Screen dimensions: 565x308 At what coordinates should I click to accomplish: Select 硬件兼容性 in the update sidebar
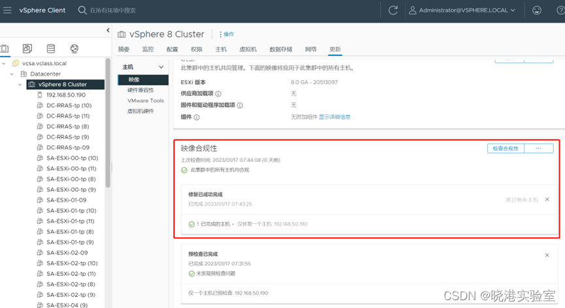tap(140, 90)
